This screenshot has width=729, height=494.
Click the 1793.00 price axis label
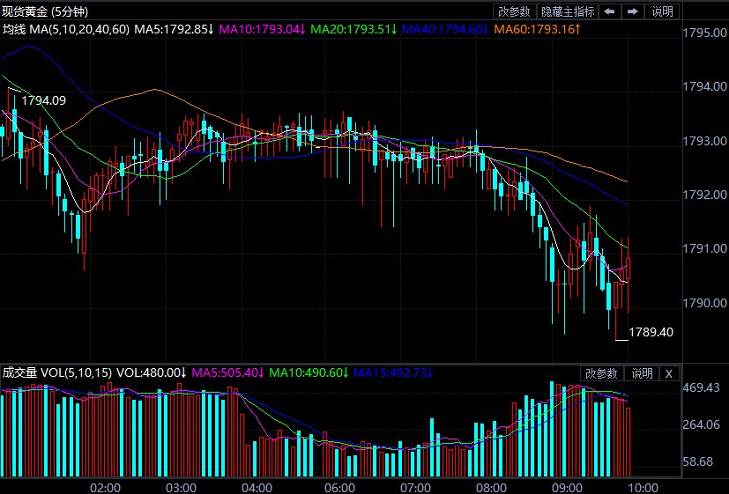[x=704, y=141]
